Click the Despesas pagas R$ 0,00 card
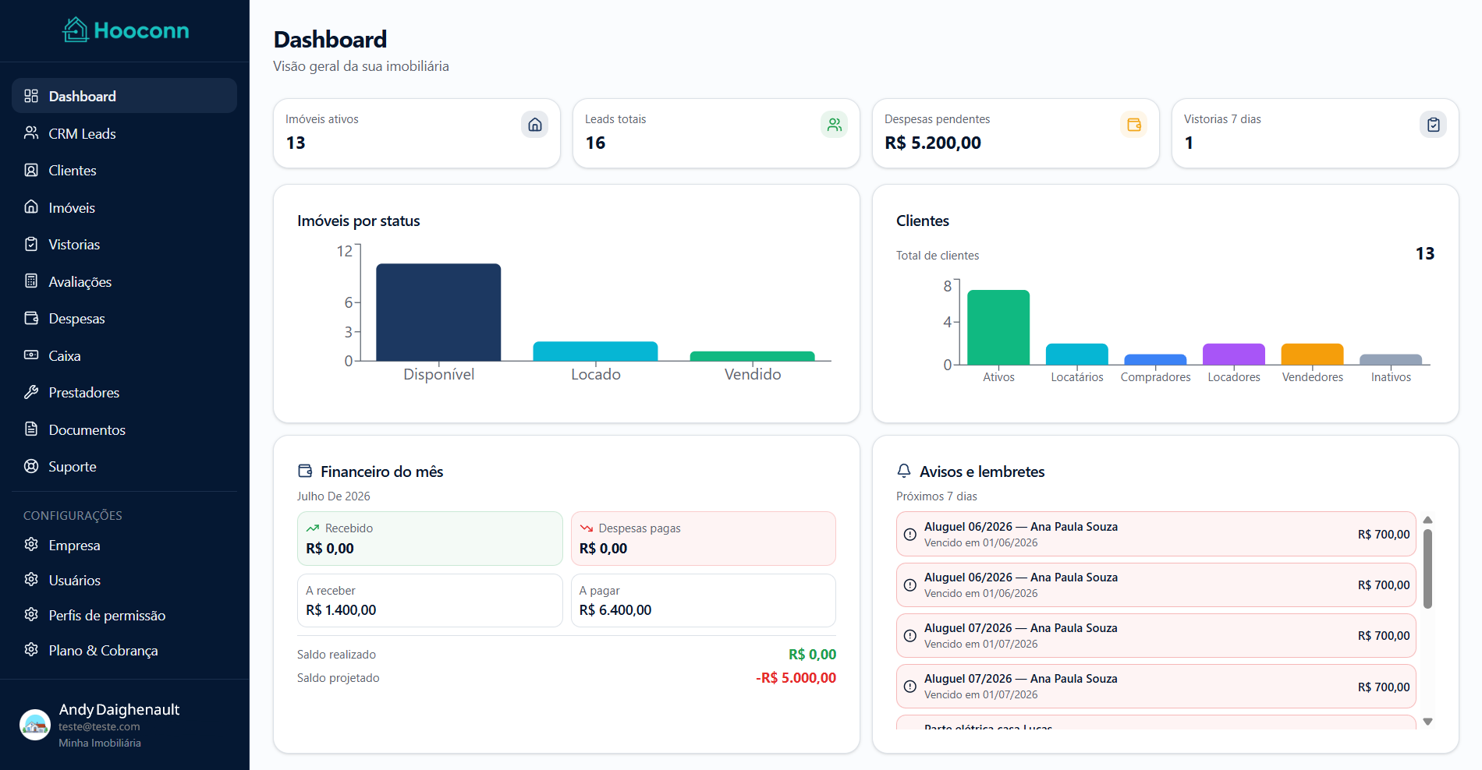The image size is (1482, 770). point(703,539)
